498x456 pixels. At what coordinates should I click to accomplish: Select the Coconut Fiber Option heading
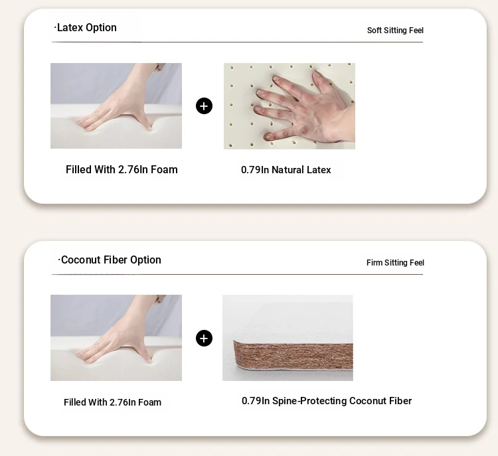click(x=110, y=260)
